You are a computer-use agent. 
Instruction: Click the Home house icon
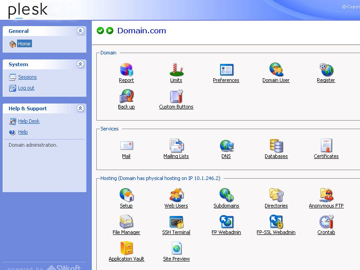tap(13, 44)
